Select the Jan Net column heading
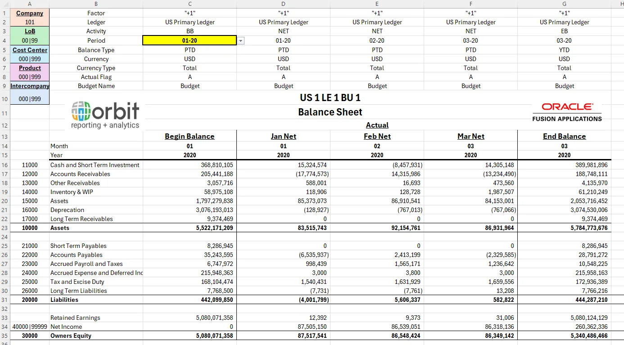624x345 pixels. tap(283, 136)
